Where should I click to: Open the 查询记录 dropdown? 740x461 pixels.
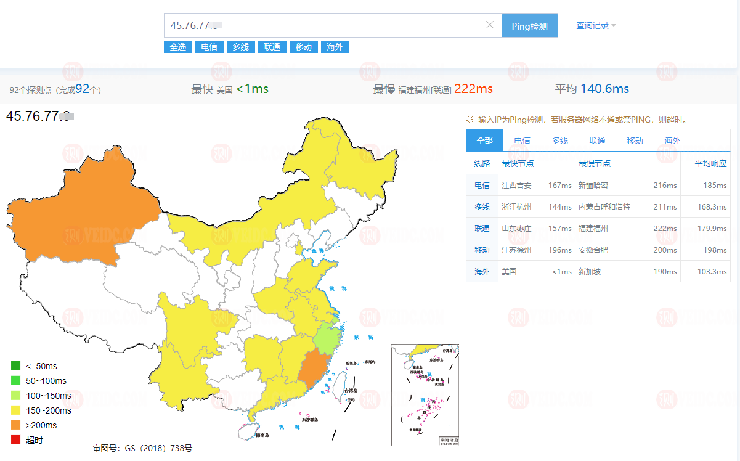pos(592,25)
